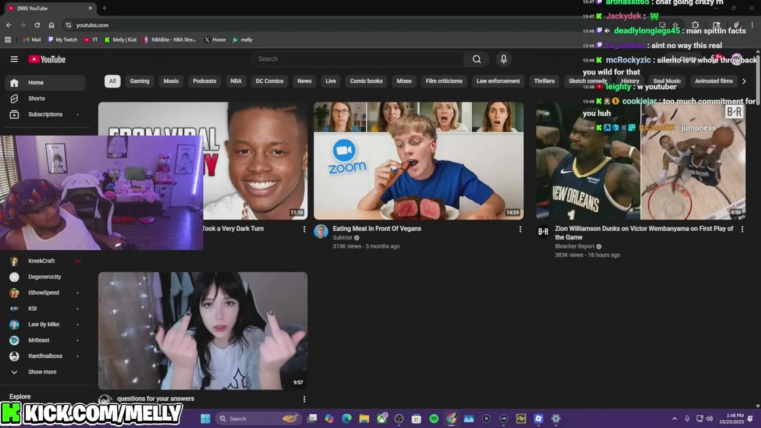Open the IShowSpeed subscription channel
Viewport: 761px width, 428px height.
tap(45, 293)
